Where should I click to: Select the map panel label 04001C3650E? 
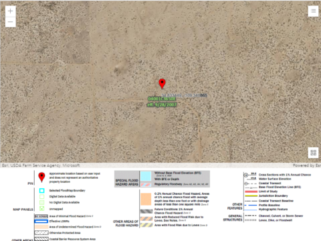(x=162, y=99)
